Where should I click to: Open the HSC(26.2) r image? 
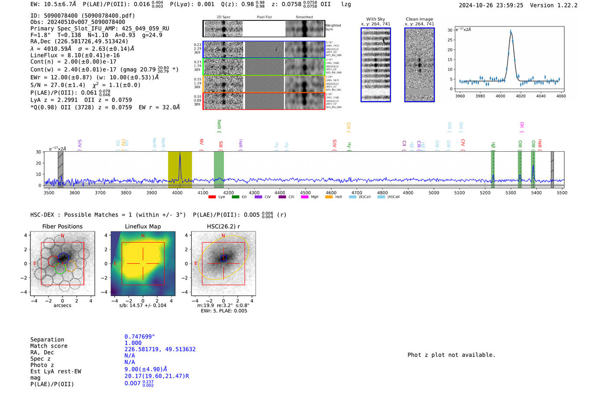click(223, 263)
